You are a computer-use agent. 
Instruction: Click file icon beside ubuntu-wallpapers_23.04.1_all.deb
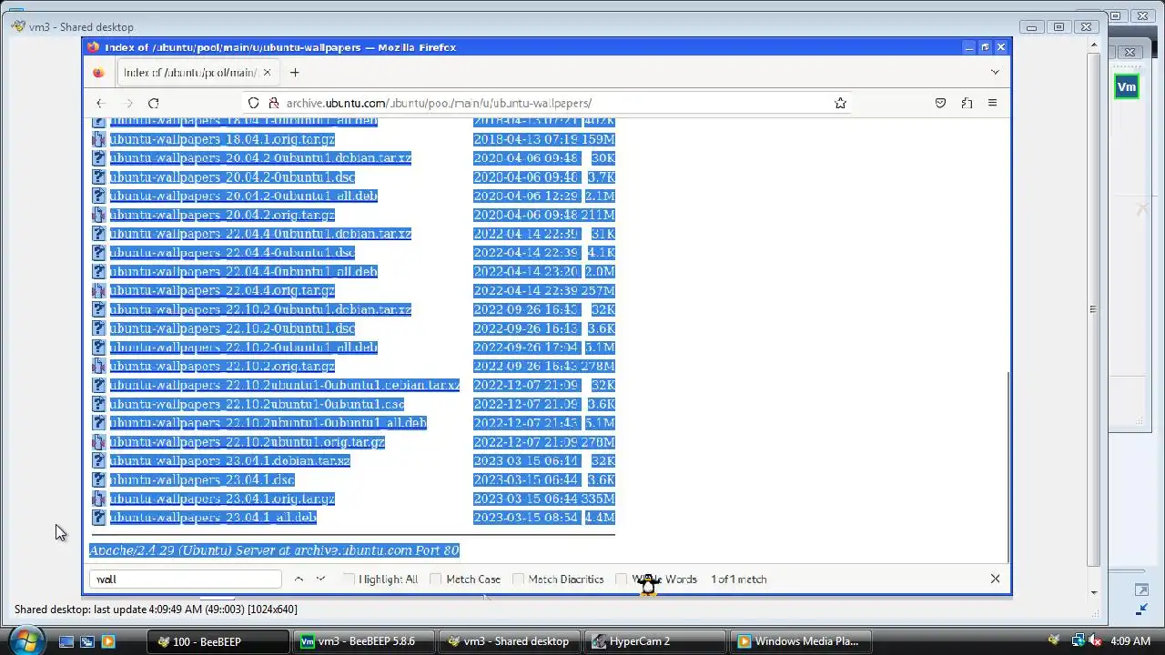(99, 517)
